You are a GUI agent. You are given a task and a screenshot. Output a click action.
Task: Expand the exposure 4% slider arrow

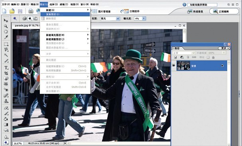(x=144, y=19)
